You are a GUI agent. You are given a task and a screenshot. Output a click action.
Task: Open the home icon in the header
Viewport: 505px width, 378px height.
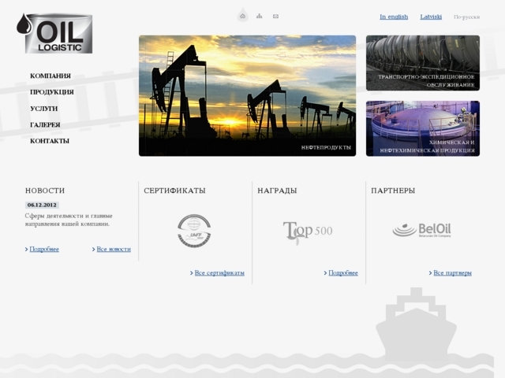pos(242,16)
